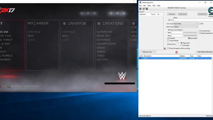Click the Stop address field

click(184, 36)
